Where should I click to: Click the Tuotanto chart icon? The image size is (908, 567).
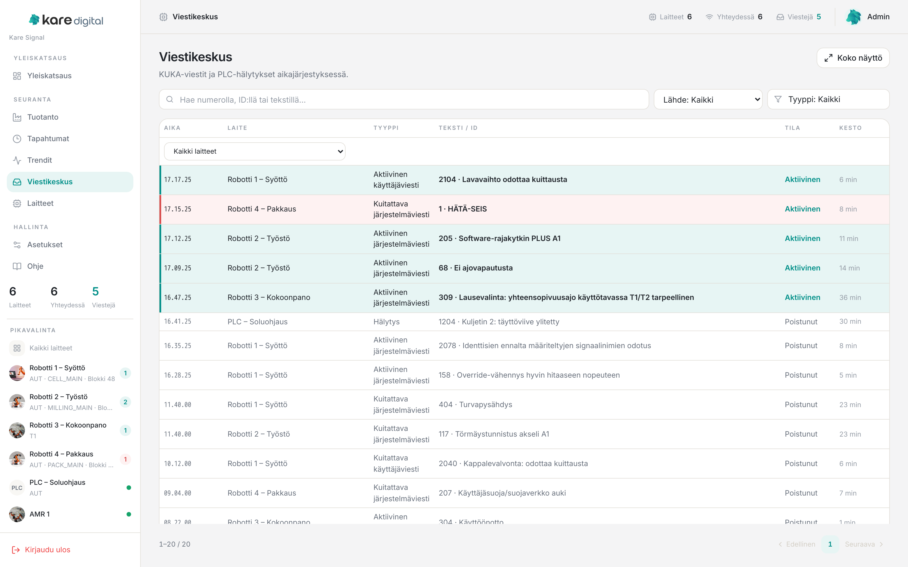(x=17, y=117)
